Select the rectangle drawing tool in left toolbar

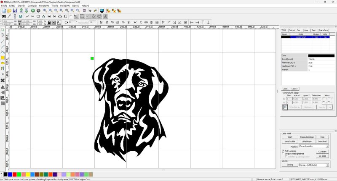pos(3,58)
